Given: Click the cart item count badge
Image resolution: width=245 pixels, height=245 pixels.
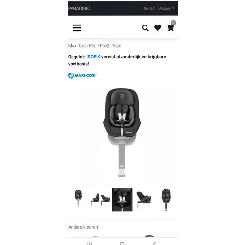Looking at the screenshot, I should pos(173,23).
